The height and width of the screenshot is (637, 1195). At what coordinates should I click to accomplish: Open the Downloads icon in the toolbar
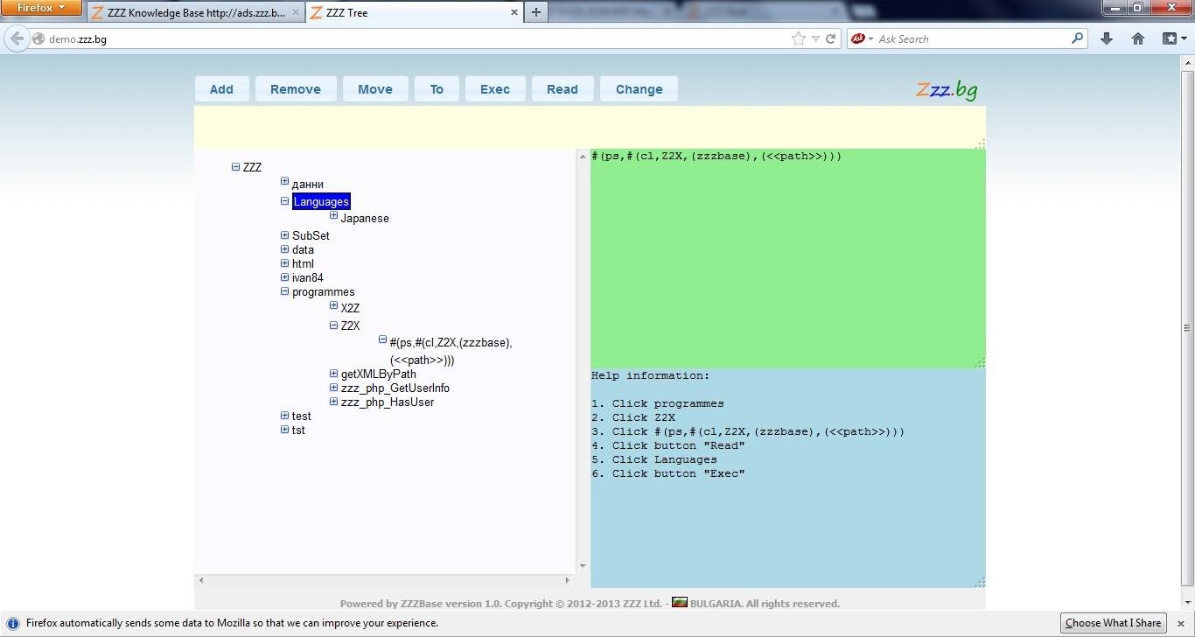[1107, 38]
